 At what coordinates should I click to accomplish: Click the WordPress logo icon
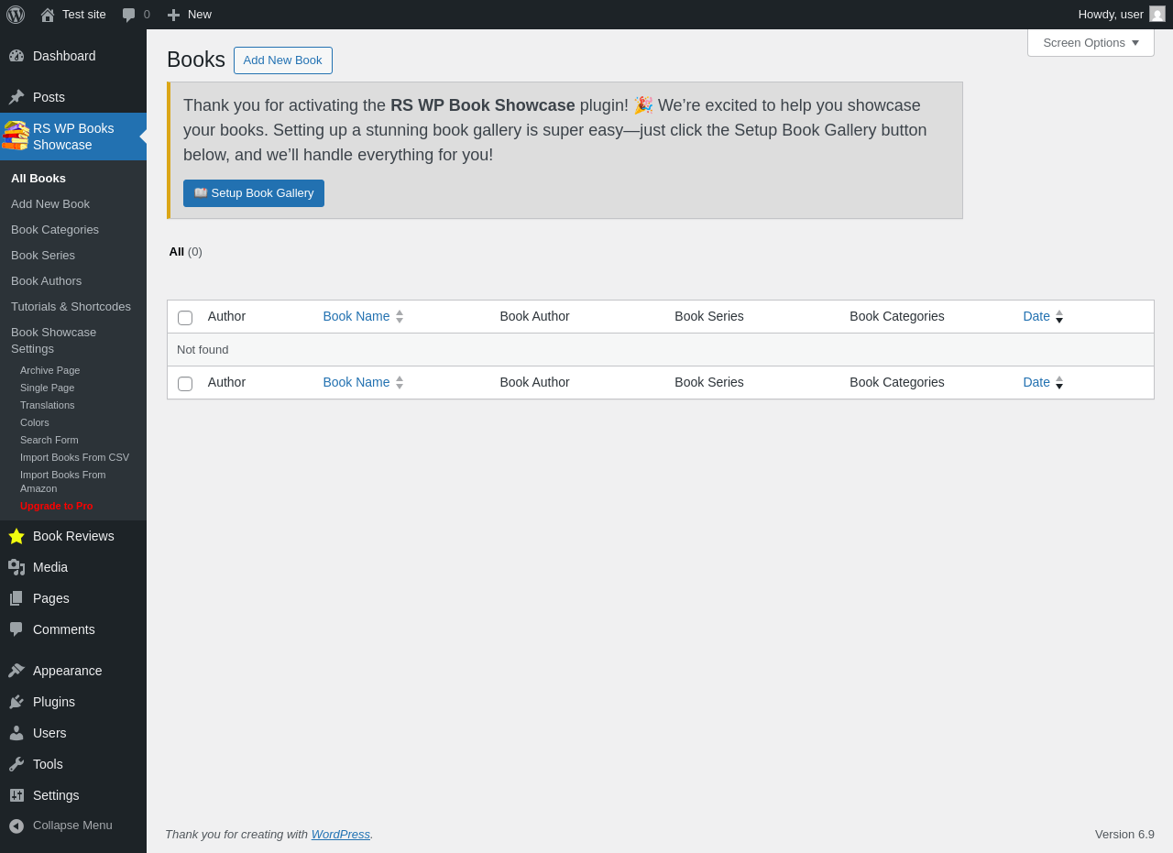tap(16, 15)
